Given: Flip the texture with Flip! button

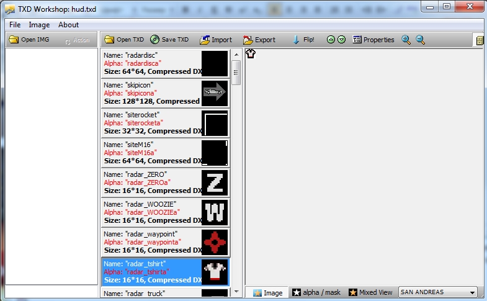Looking at the screenshot, I should 303,40.
